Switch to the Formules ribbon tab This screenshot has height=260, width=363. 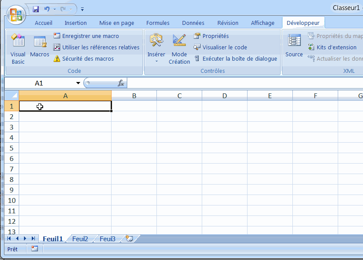pos(158,23)
